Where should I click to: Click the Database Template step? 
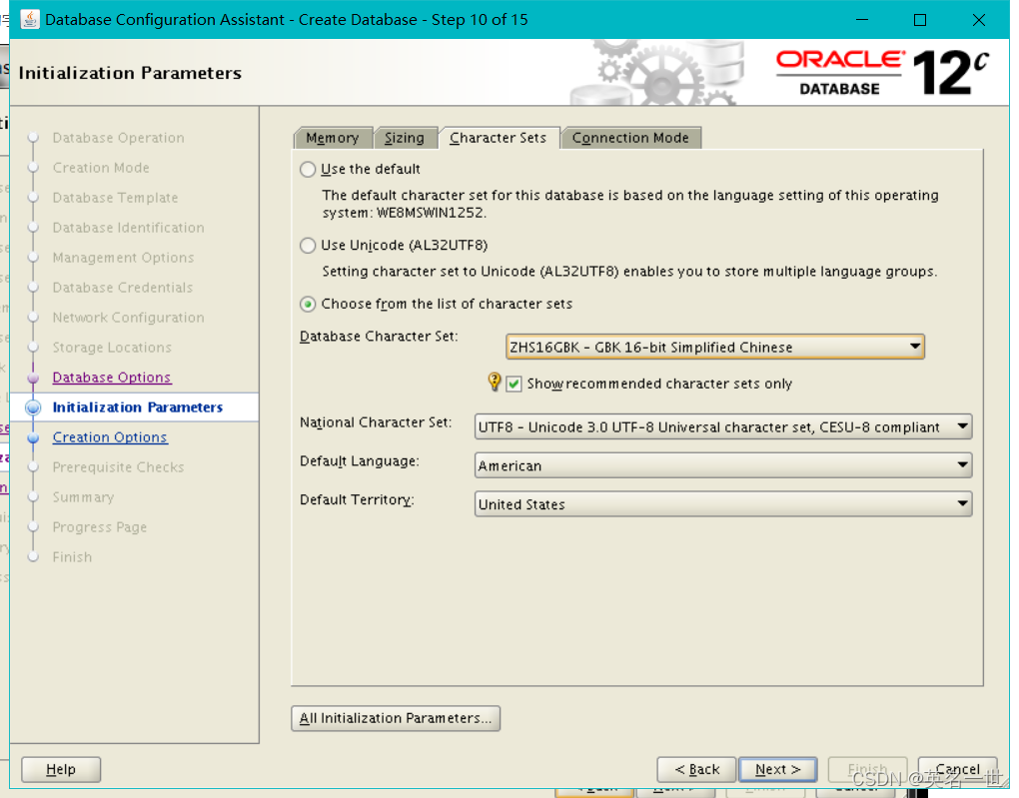(115, 198)
